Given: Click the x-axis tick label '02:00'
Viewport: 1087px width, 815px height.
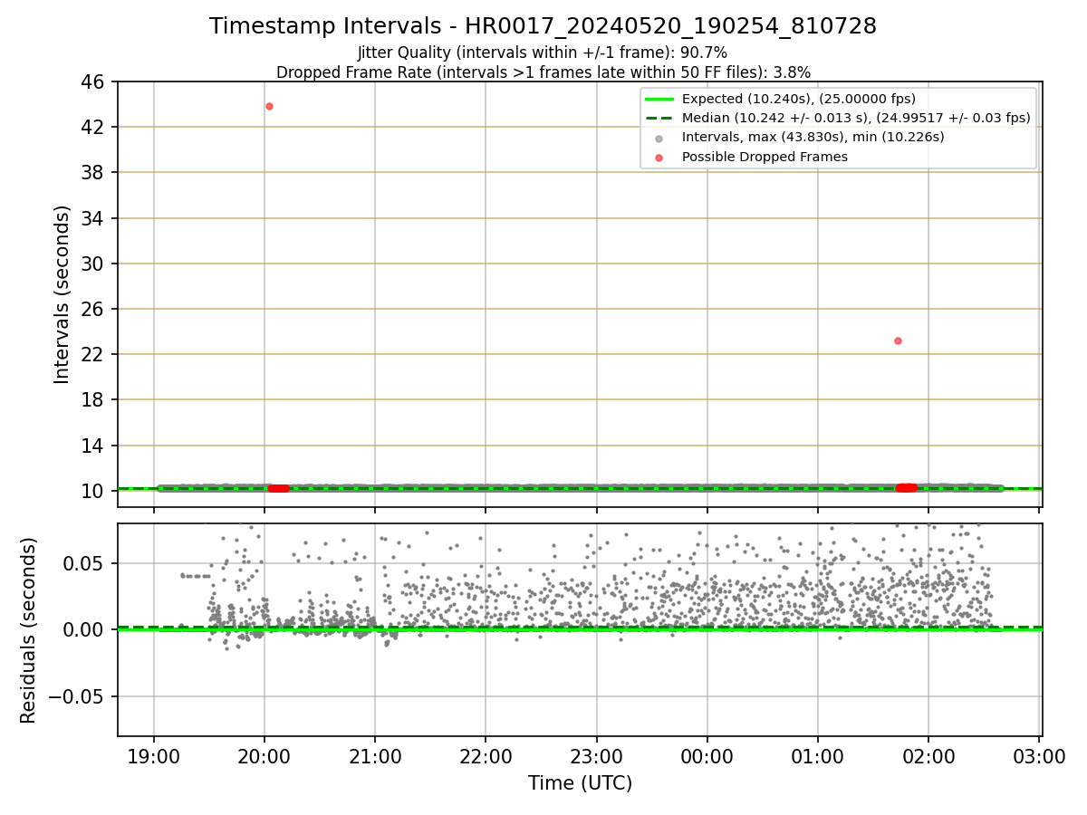Looking at the screenshot, I should [x=928, y=757].
